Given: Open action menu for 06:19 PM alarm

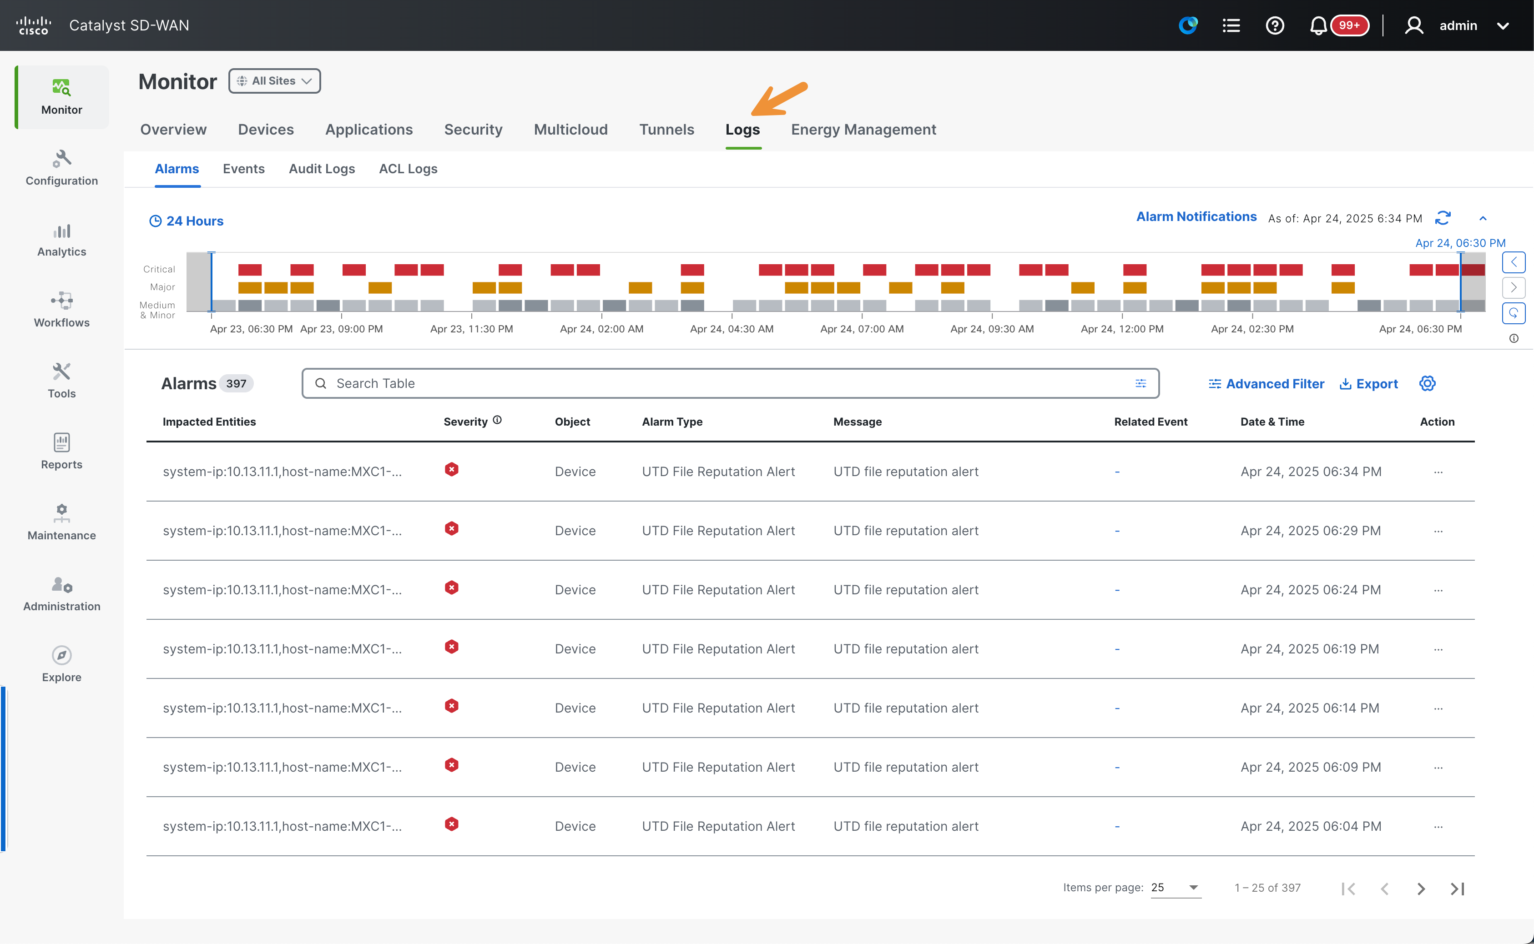Looking at the screenshot, I should pyautogui.click(x=1438, y=649).
